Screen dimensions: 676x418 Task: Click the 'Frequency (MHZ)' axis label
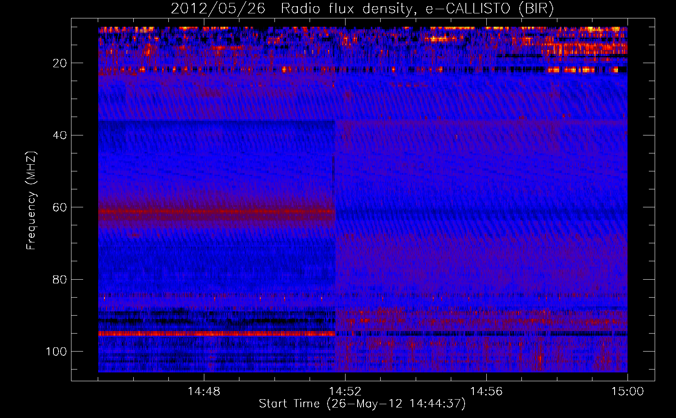(x=31, y=200)
